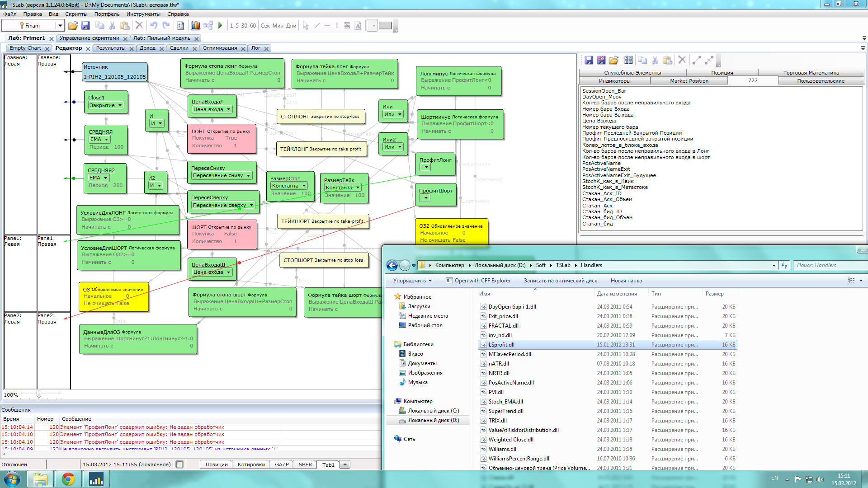This screenshot has width=868, height=488.
Task: Click the open folder icon in main toolbar
Action: 73,26
